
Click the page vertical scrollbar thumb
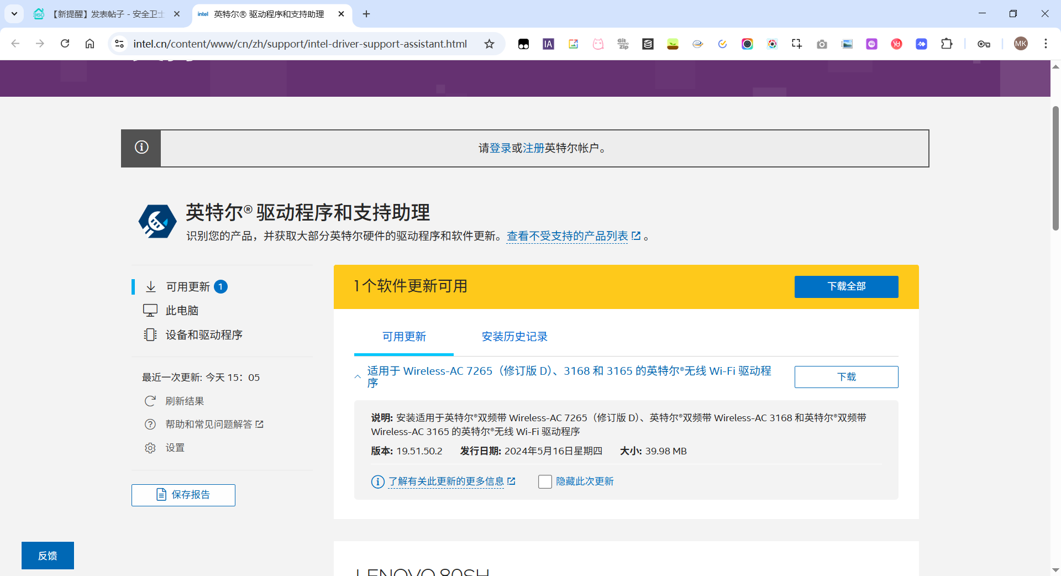pos(1055,169)
